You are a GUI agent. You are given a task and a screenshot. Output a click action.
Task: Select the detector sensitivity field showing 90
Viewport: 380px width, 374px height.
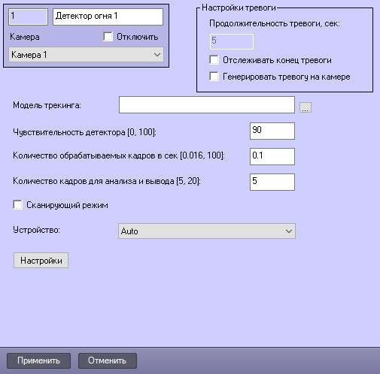pos(272,131)
